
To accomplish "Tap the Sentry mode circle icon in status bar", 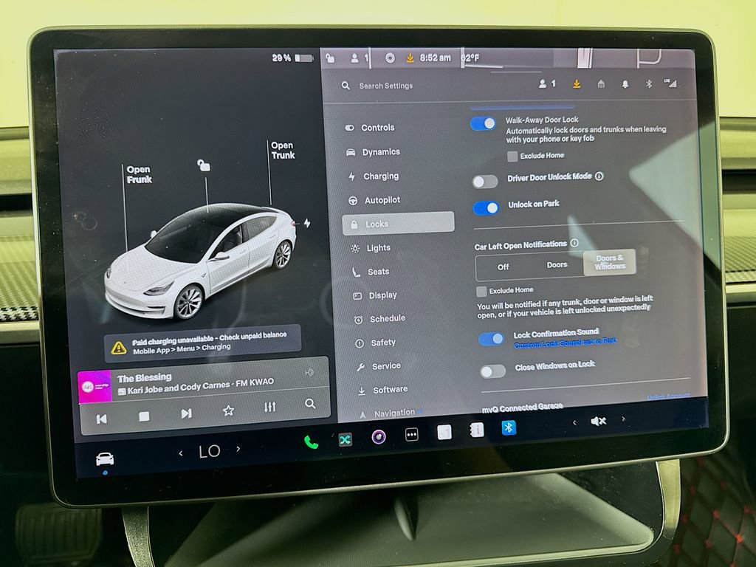I will [390, 58].
